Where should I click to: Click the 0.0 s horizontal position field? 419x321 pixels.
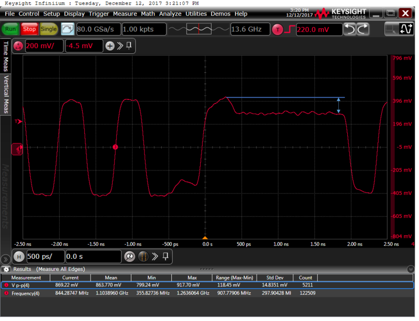(x=93, y=257)
